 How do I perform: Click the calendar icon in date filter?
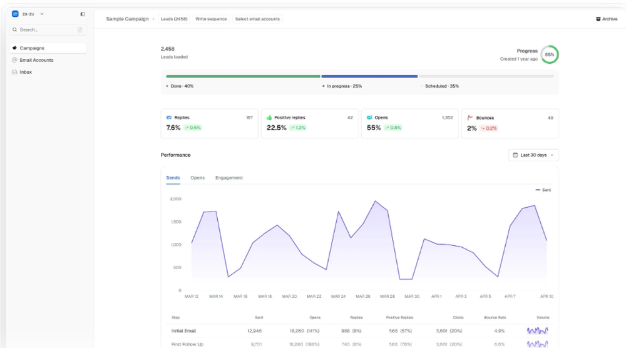(x=515, y=155)
